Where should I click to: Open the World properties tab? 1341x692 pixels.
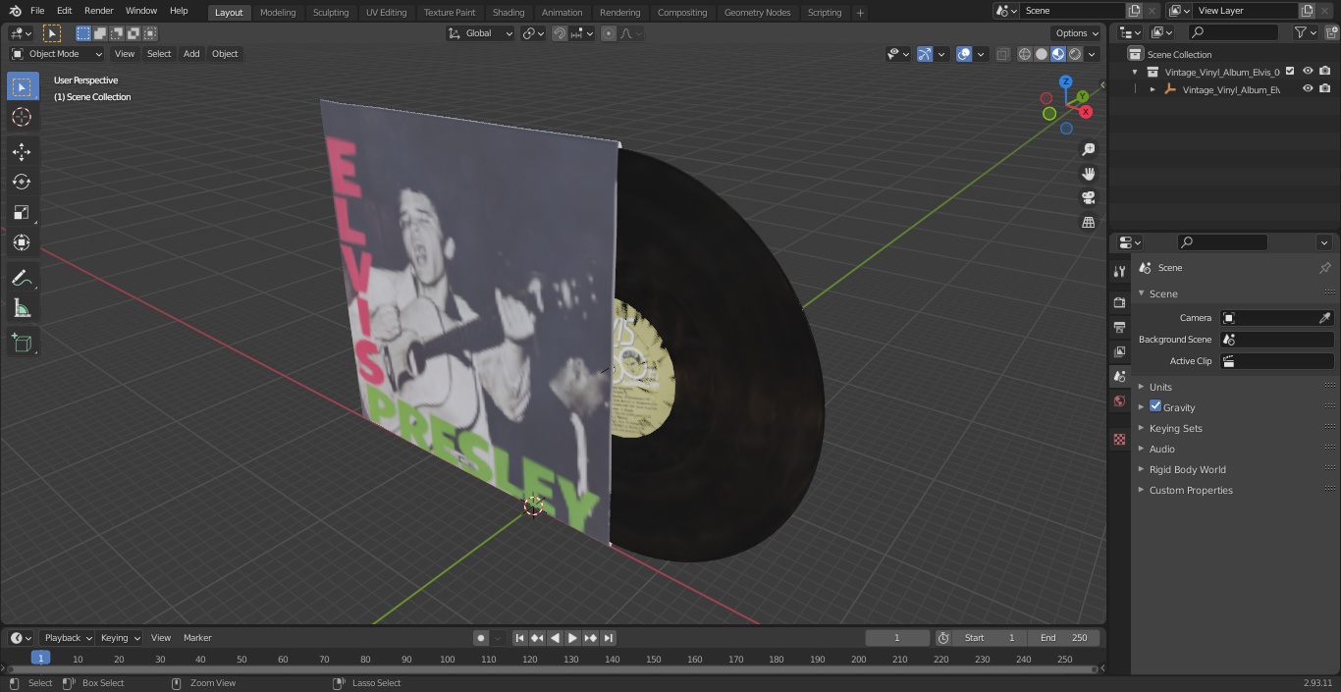pyautogui.click(x=1119, y=400)
